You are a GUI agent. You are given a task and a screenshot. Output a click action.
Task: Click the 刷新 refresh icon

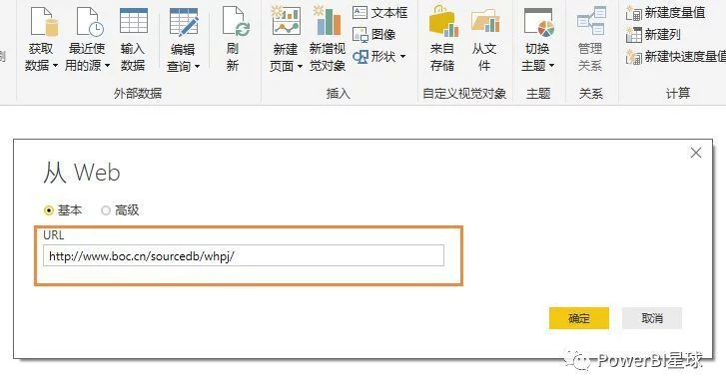pos(236,21)
